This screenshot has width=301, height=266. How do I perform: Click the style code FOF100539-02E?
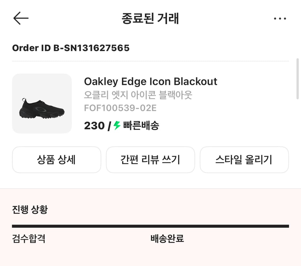(x=120, y=108)
